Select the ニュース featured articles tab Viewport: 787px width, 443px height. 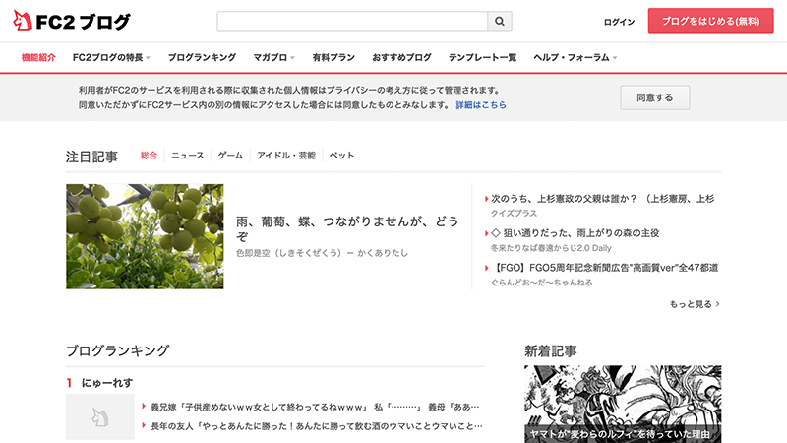[x=188, y=156]
